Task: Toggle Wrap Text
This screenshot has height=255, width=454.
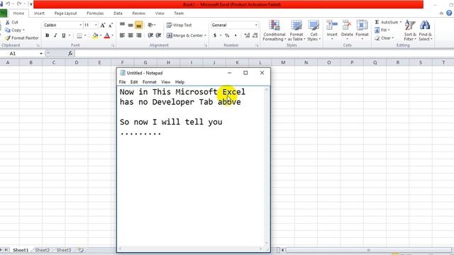Action: coord(179,25)
